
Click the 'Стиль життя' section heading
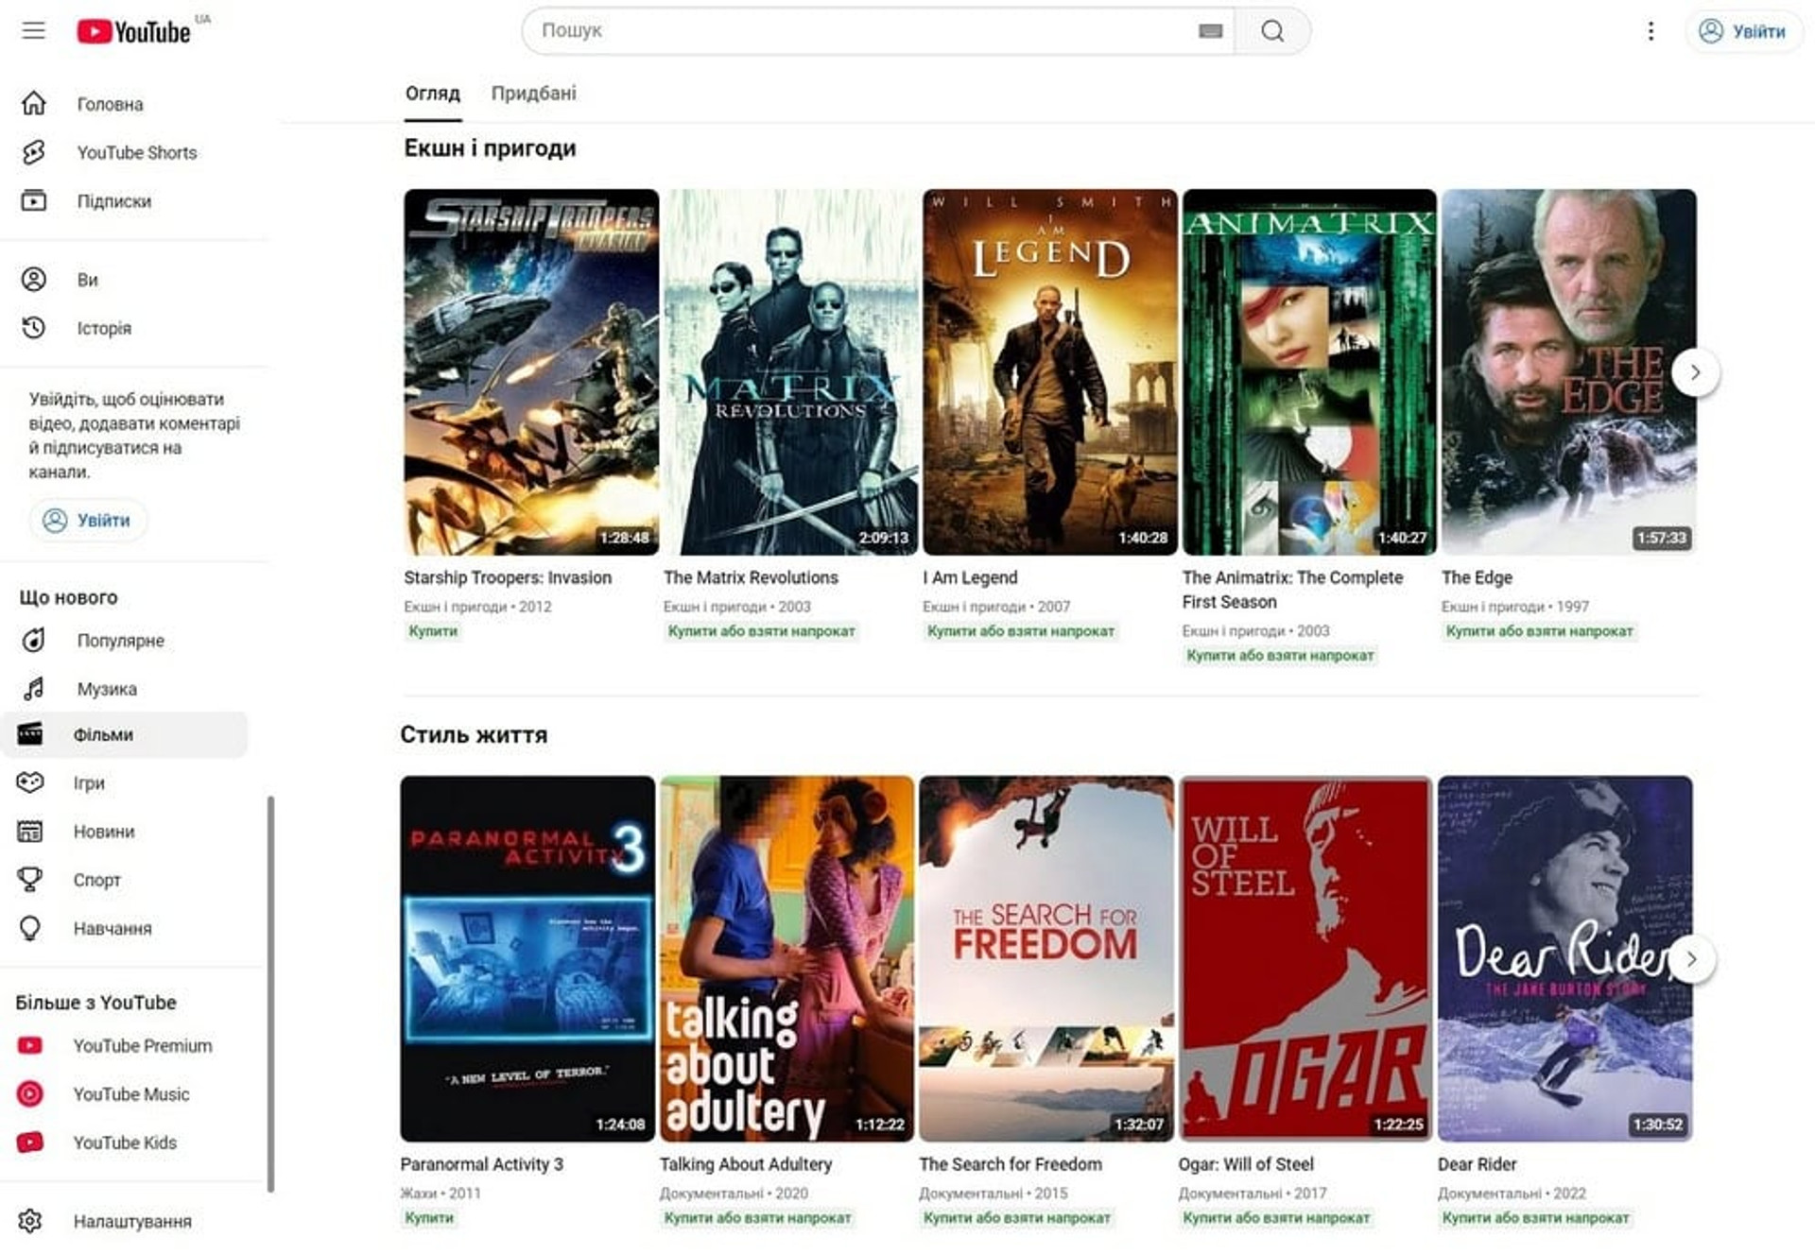coord(474,734)
